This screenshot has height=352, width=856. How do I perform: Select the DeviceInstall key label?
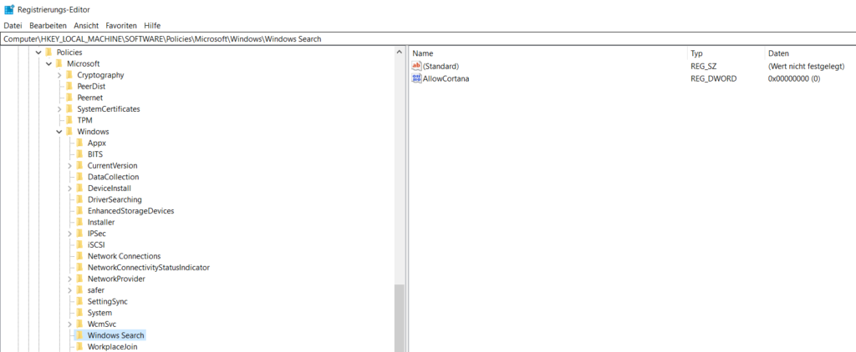110,189
